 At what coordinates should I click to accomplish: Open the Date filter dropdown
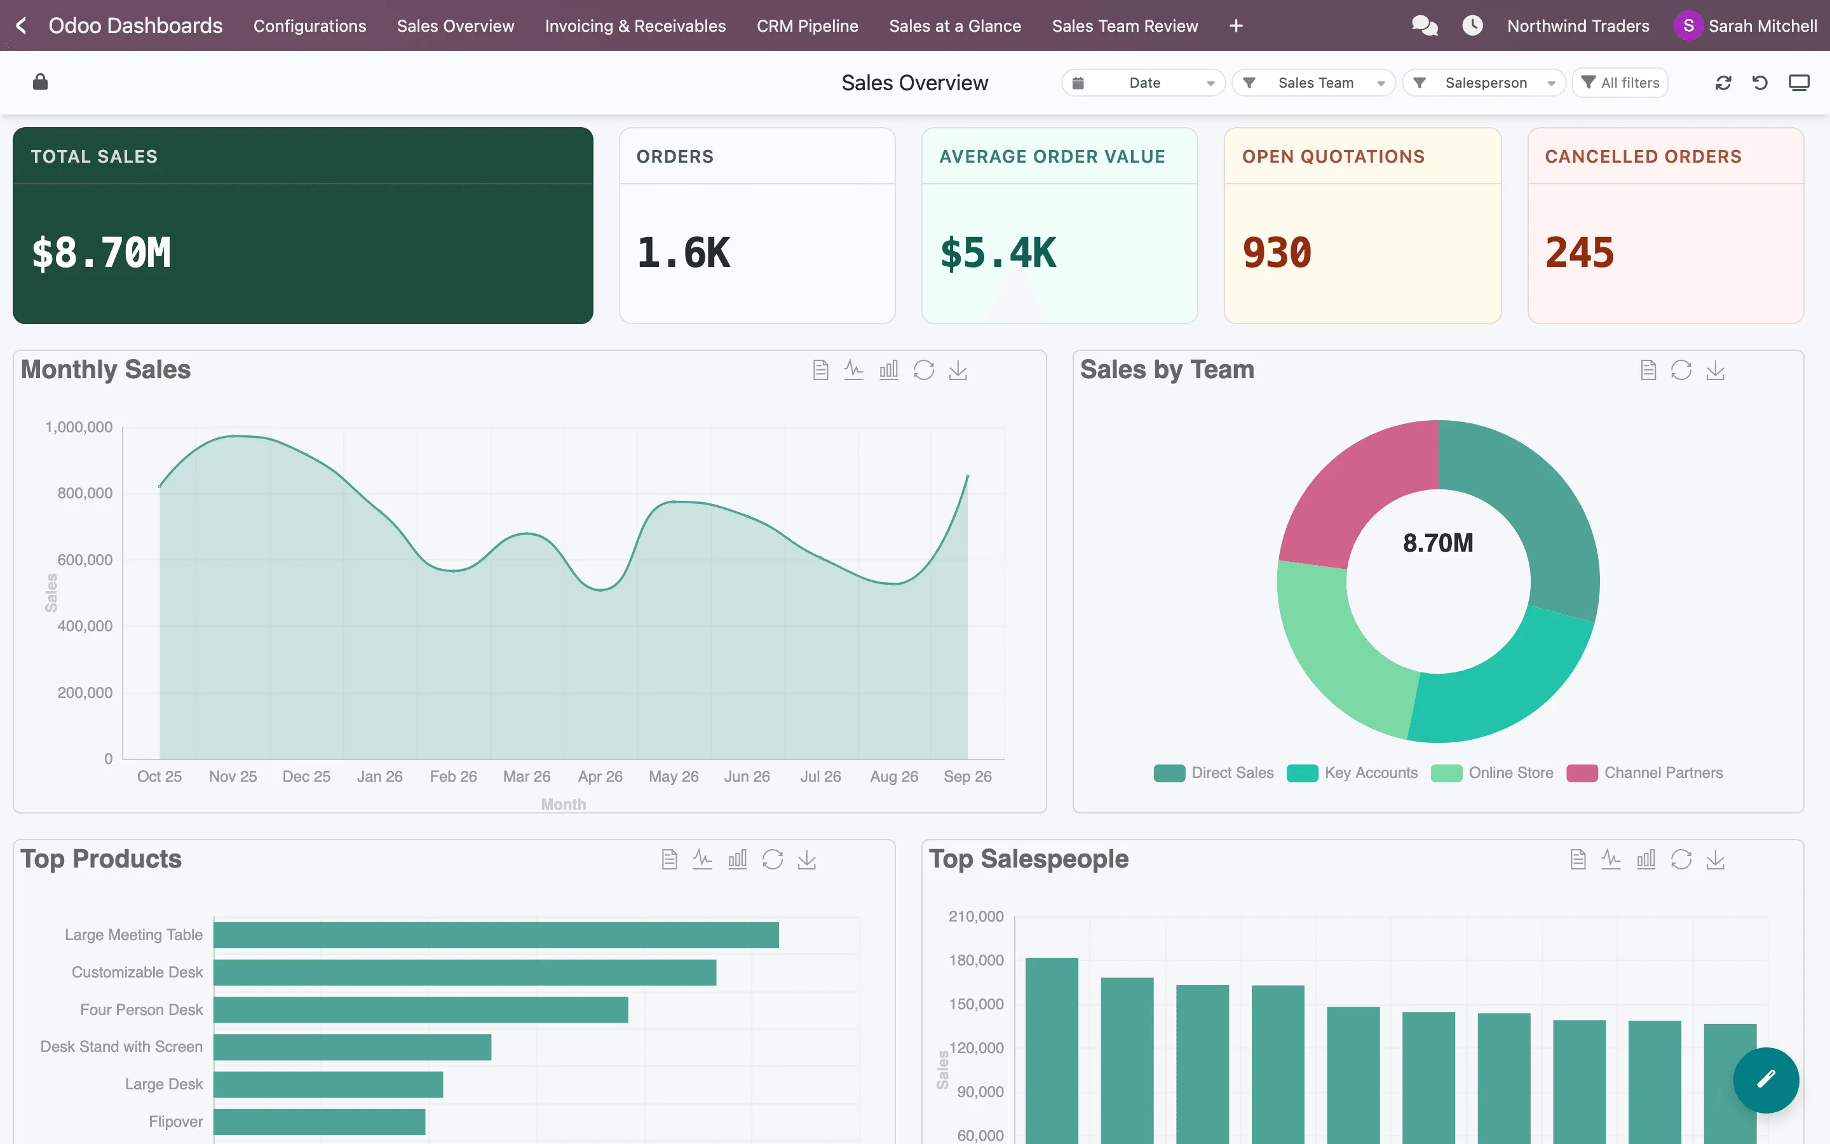coord(1142,83)
